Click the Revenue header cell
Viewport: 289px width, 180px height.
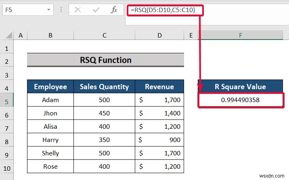coord(159,86)
